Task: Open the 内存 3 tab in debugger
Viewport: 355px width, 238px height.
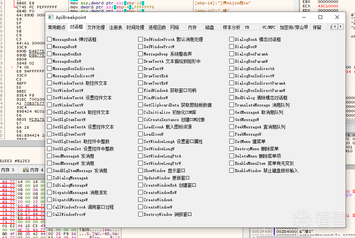Action: tap(8, 170)
